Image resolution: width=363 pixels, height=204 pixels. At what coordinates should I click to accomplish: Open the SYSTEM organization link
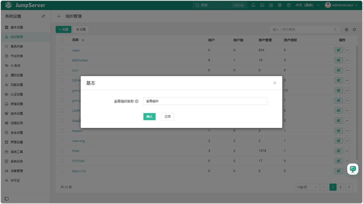78,161
